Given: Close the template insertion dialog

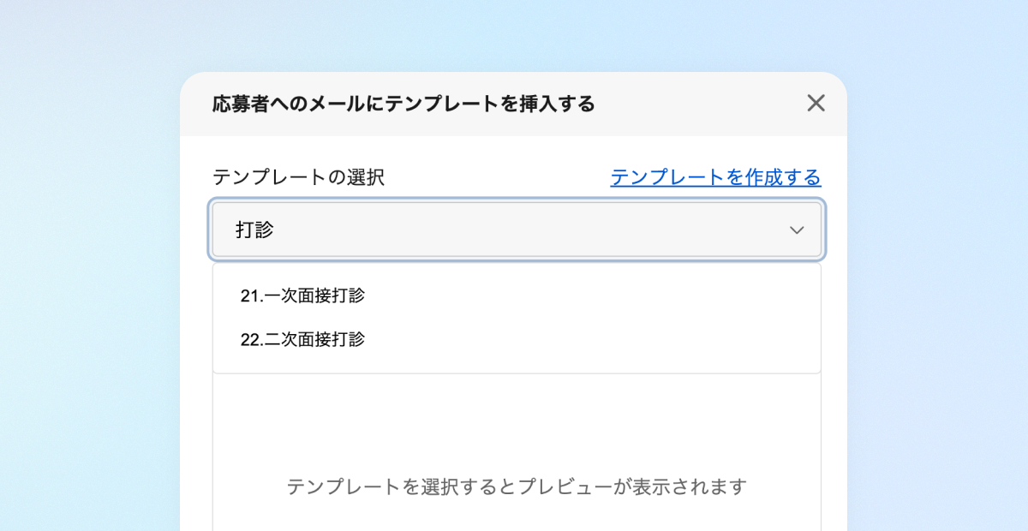Looking at the screenshot, I should click(x=816, y=104).
